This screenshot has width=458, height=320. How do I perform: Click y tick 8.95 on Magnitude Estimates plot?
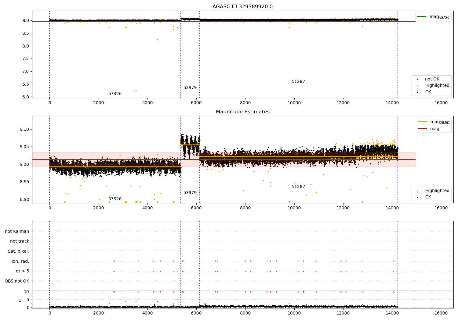tap(24, 182)
